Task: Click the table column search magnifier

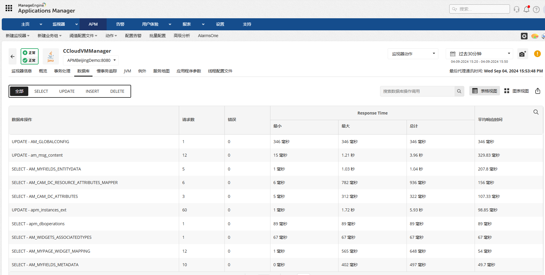Action: [536, 112]
